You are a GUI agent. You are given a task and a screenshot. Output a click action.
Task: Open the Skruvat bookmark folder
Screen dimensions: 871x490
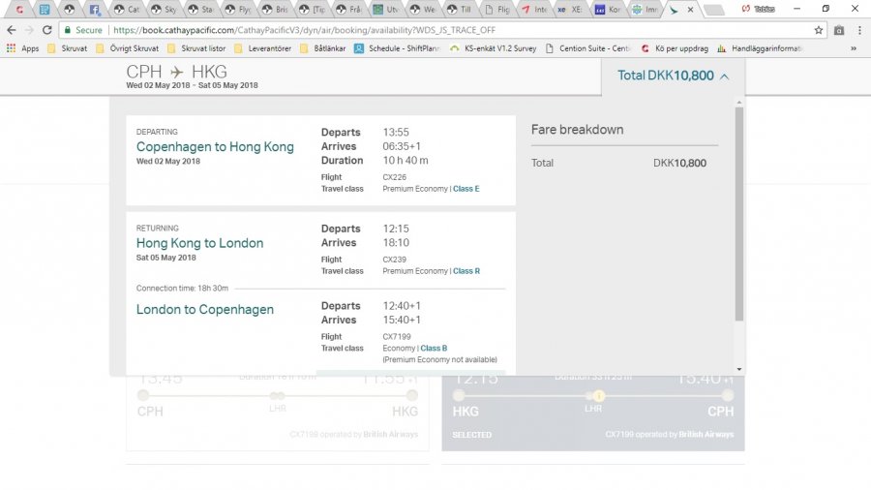[x=67, y=48]
